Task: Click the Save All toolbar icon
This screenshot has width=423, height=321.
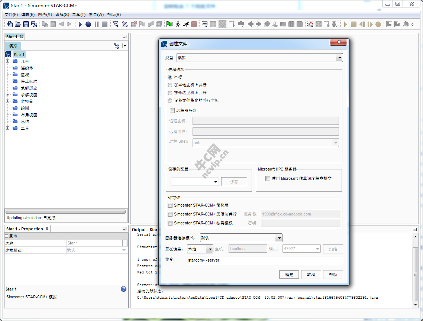Action: click(x=34, y=24)
